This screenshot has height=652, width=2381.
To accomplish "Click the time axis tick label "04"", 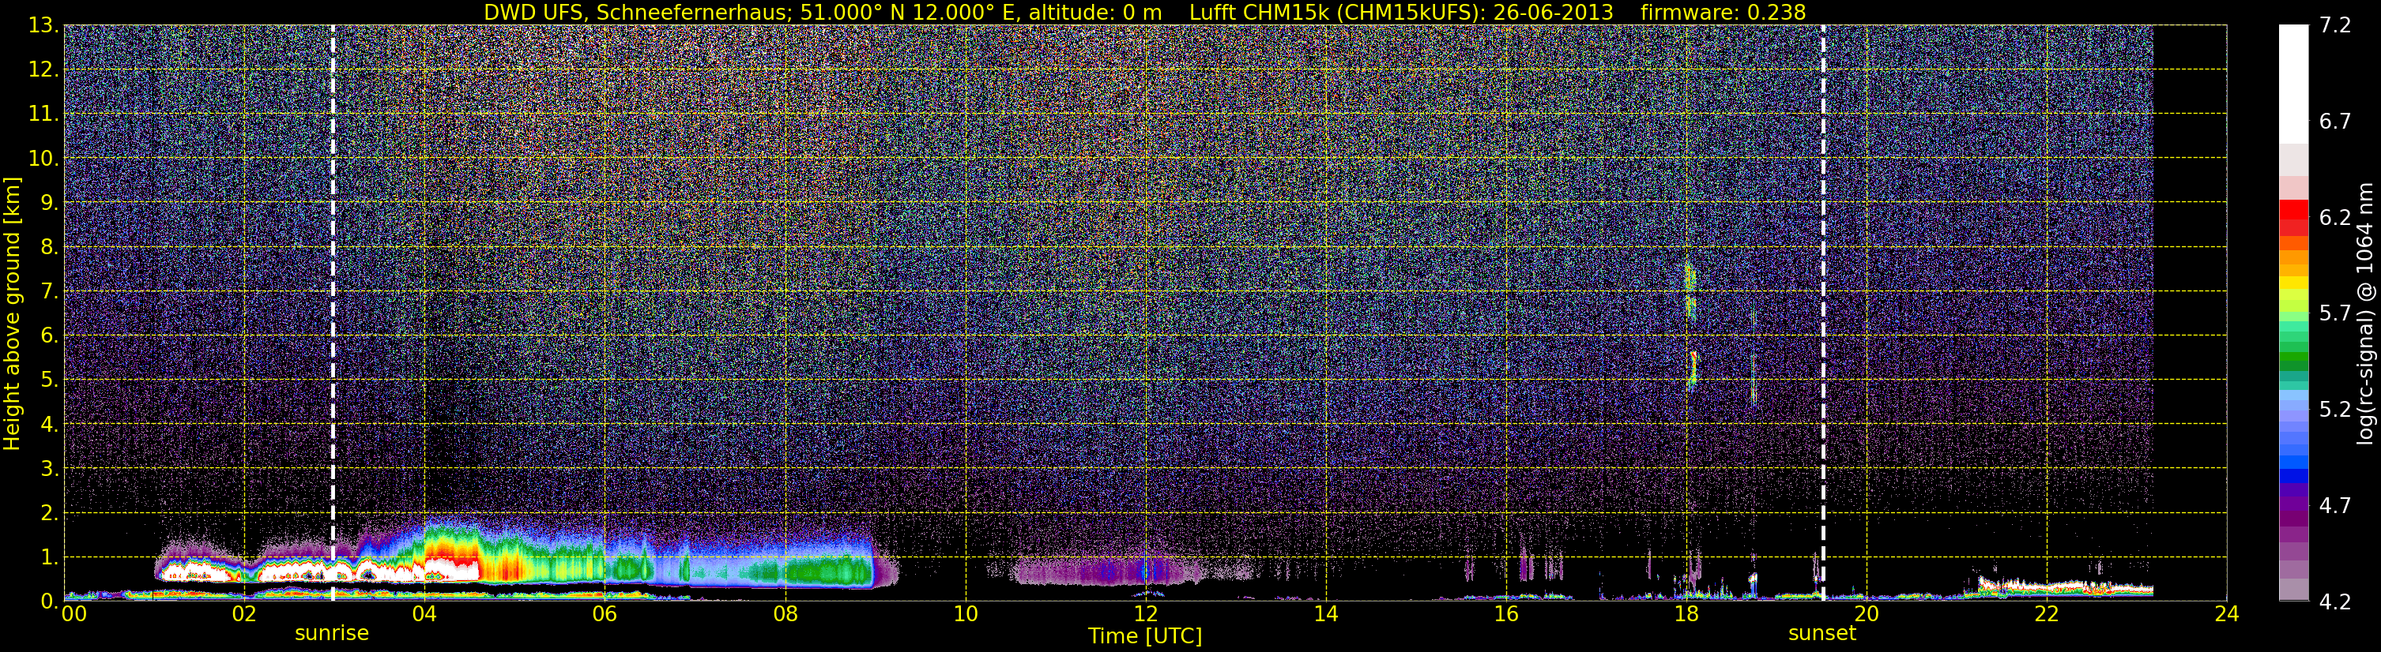I will point(424,614).
